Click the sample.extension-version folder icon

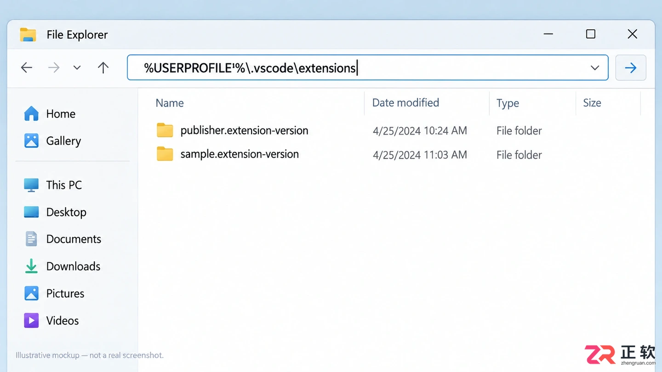[x=165, y=154]
